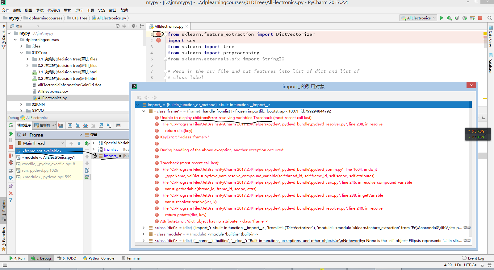This screenshot has height=270, width=494.
Task: Open the MainThread thread selector
Action: 41,143
